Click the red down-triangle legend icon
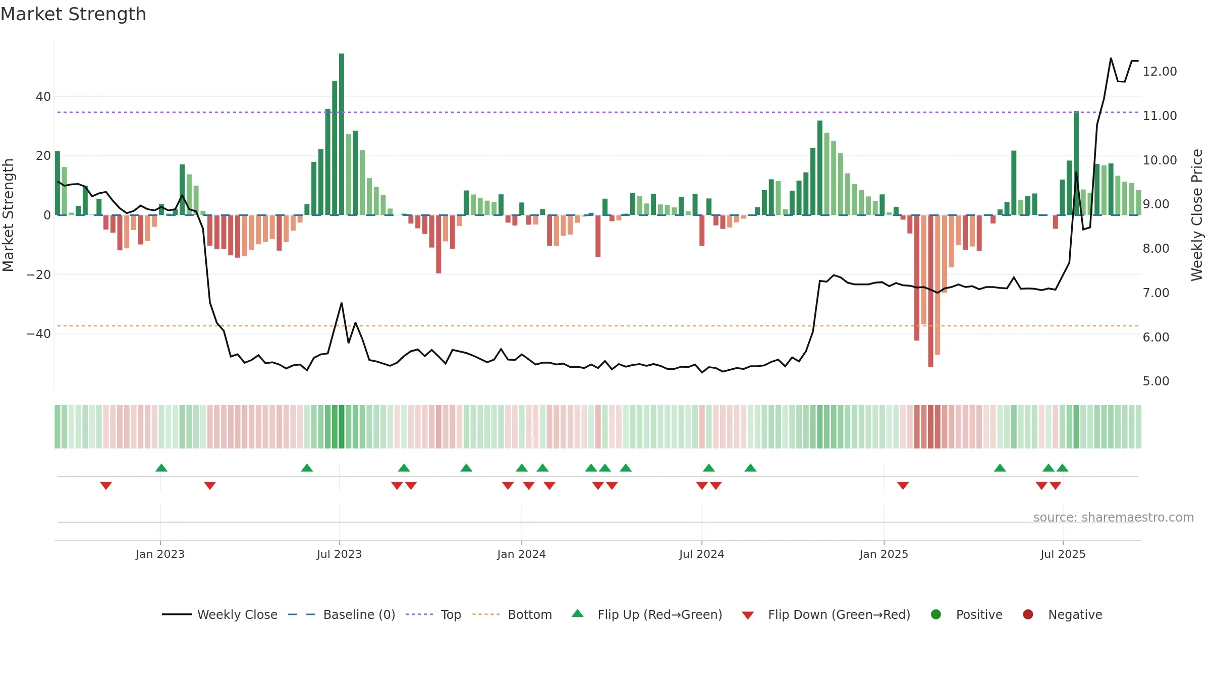 click(748, 615)
